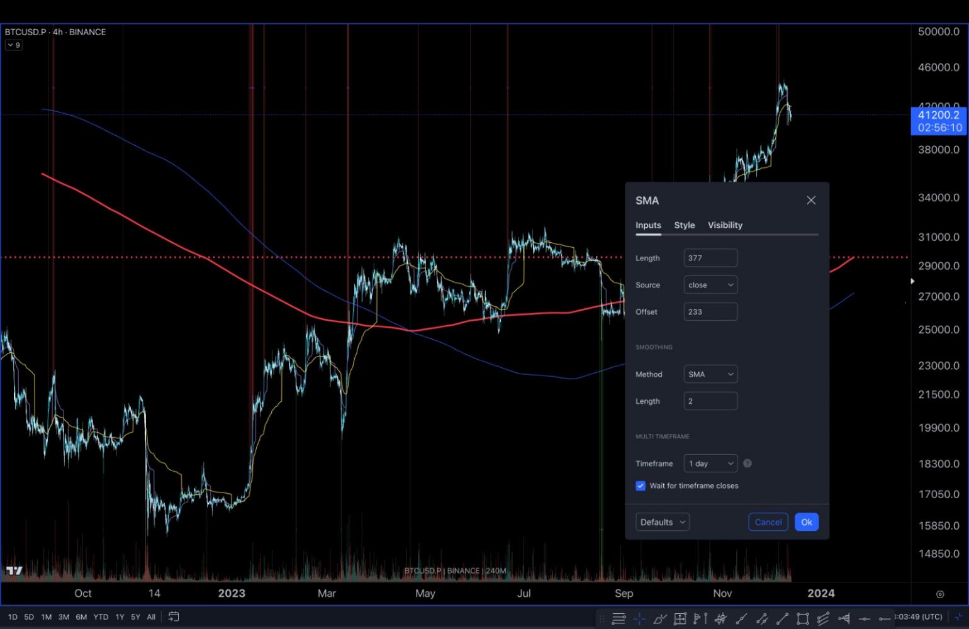Set chart range to All
Viewport: 969px width, 629px height.
click(151, 617)
